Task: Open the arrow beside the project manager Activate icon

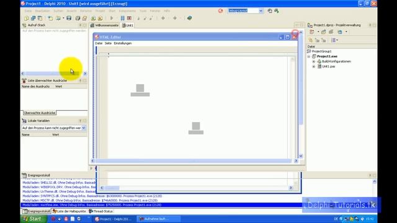Action: 318,32
